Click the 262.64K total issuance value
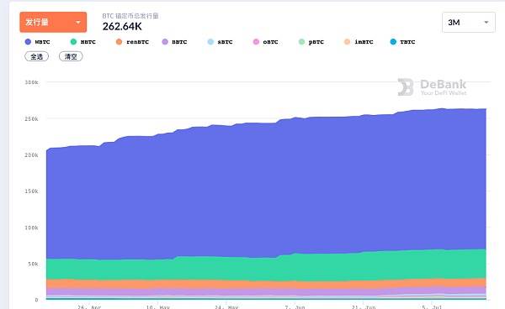This screenshot has height=309, width=505. pos(122,26)
